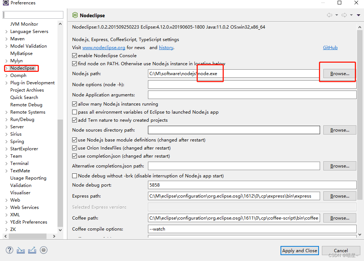Disable use Orion IndexFiles option
This screenshot has height=261, width=364.
coord(74,147)
